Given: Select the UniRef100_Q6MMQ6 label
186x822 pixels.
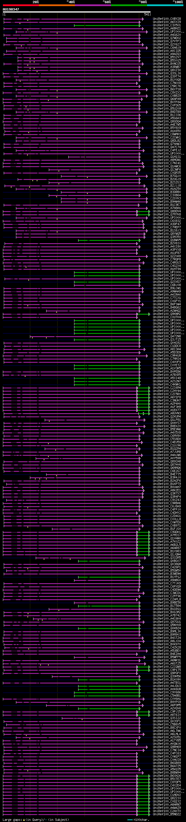Looking at the screenshot, I should coord(167,467).
